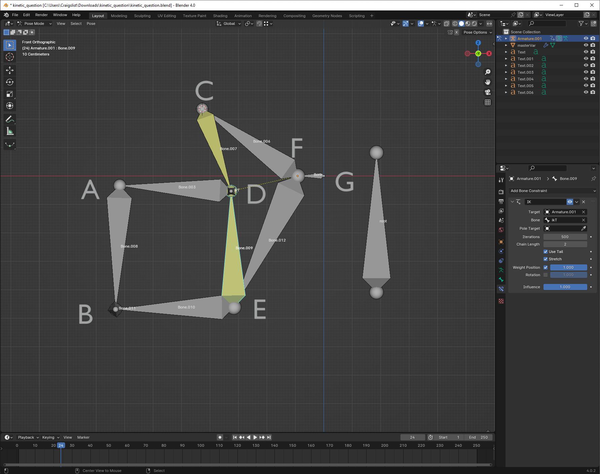Viewport: 600px width, 474px height.
Task: Choose the Annotate pencil tool
Action: pos(10,119)
